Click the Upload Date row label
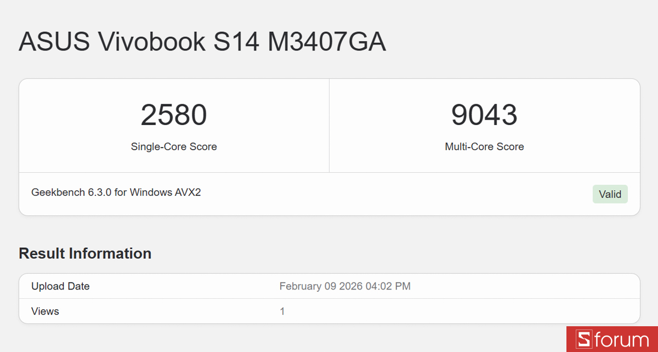The image size is (658, 352). [x=60, y=286]
